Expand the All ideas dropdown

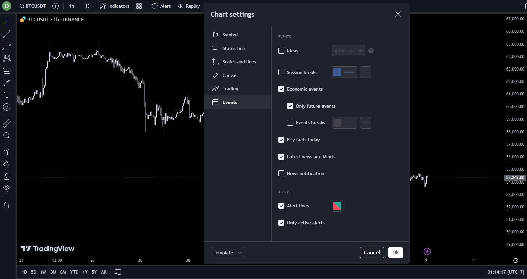[x=349, y=51]
